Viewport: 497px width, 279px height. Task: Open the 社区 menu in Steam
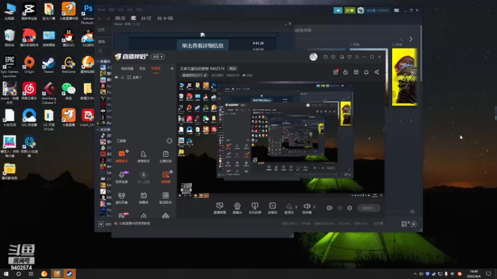146,18
